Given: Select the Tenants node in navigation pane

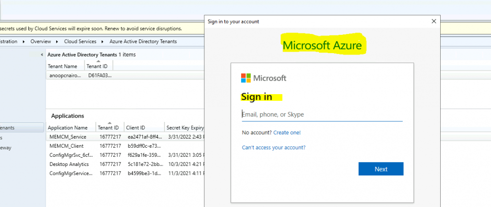Looking at the screenshot, I should coord(22,128).
